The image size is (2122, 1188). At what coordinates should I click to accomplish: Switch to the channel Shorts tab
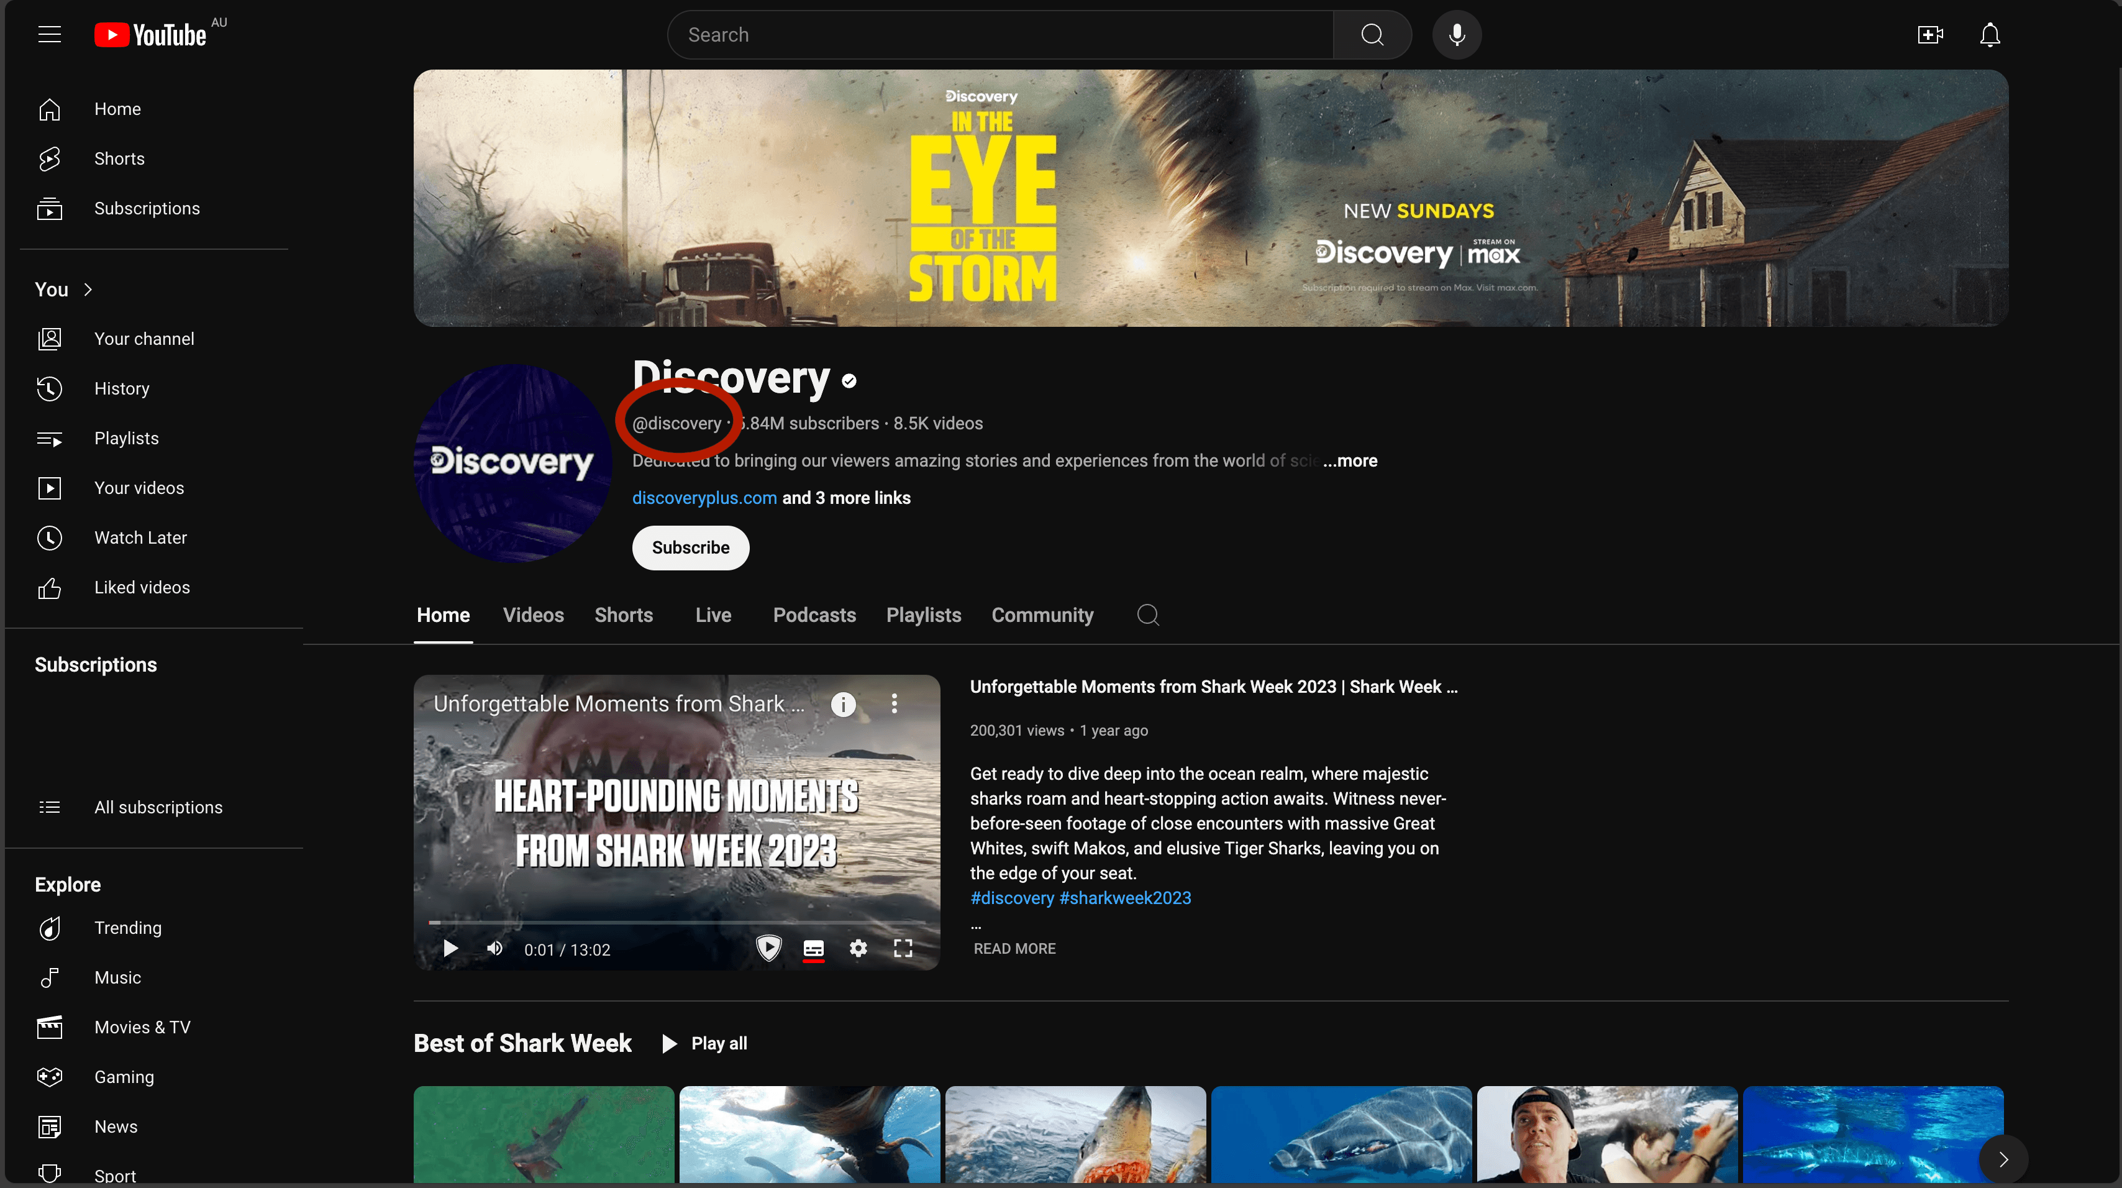coord(624,615)
